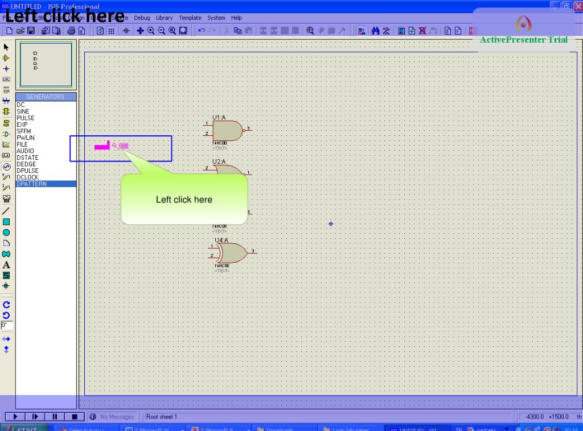The width and height of the screenshot is (583, 431).
Task: Select the Terminals mode tool
Action: [6, 123]
